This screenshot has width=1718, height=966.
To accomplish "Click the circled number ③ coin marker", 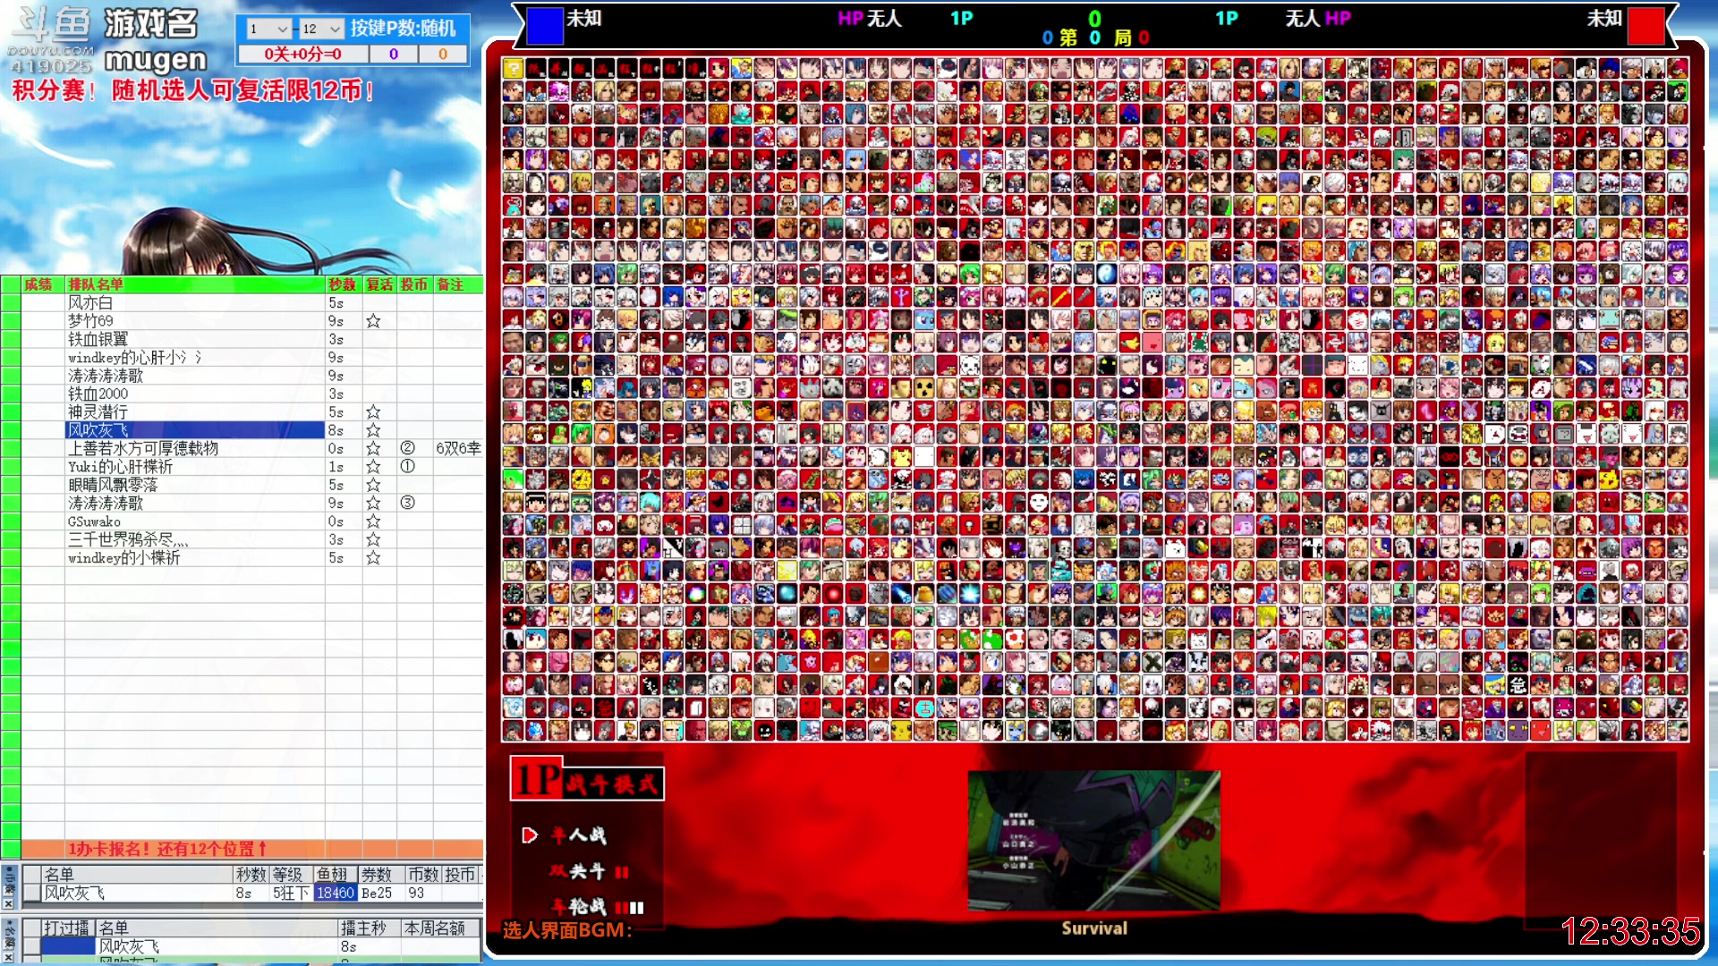I will click(407, 503).
